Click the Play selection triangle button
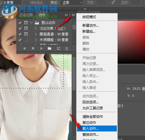This screenshot has height=140, width=145. [x=42, y=49]
